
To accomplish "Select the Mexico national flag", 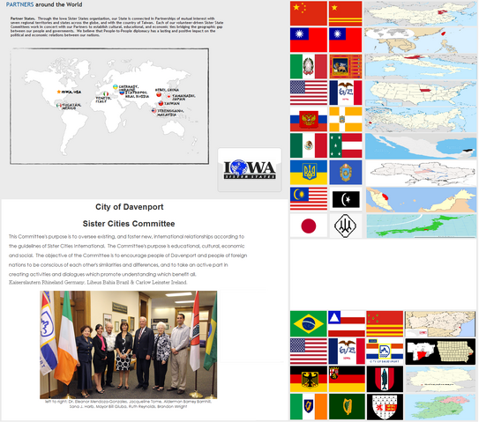I will 309,145.
